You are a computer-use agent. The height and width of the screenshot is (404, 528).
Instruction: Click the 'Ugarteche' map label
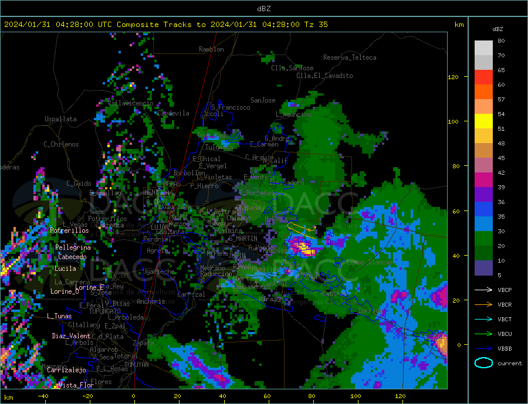[x=158, y=271]
